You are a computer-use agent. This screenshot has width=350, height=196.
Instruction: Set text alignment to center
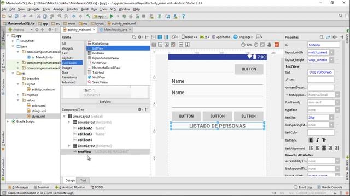[x=324, y=148]
